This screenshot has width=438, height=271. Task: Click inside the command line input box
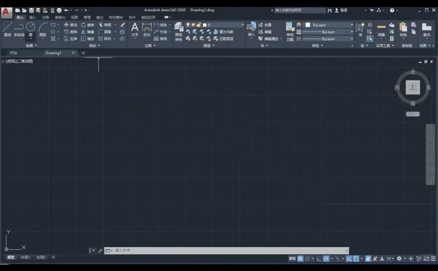pos(182,250)
